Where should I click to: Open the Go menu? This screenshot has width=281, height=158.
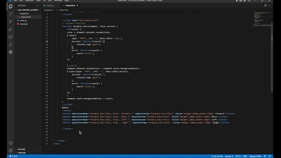44,1
